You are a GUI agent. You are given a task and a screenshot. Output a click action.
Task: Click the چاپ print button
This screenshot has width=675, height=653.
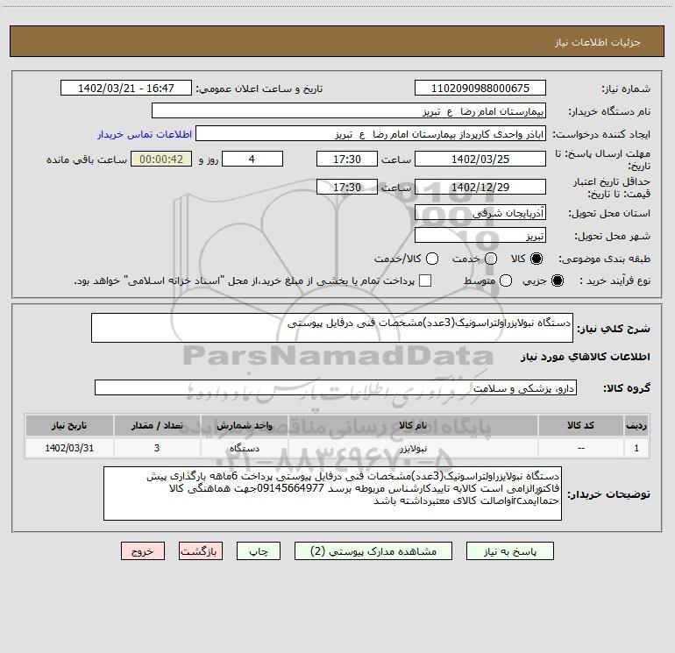[259, 551]
